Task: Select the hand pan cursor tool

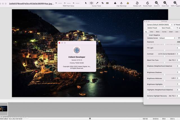Action: pos(91,3)
